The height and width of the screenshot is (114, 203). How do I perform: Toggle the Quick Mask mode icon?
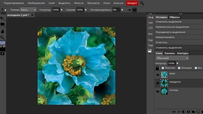click(2, 54)
